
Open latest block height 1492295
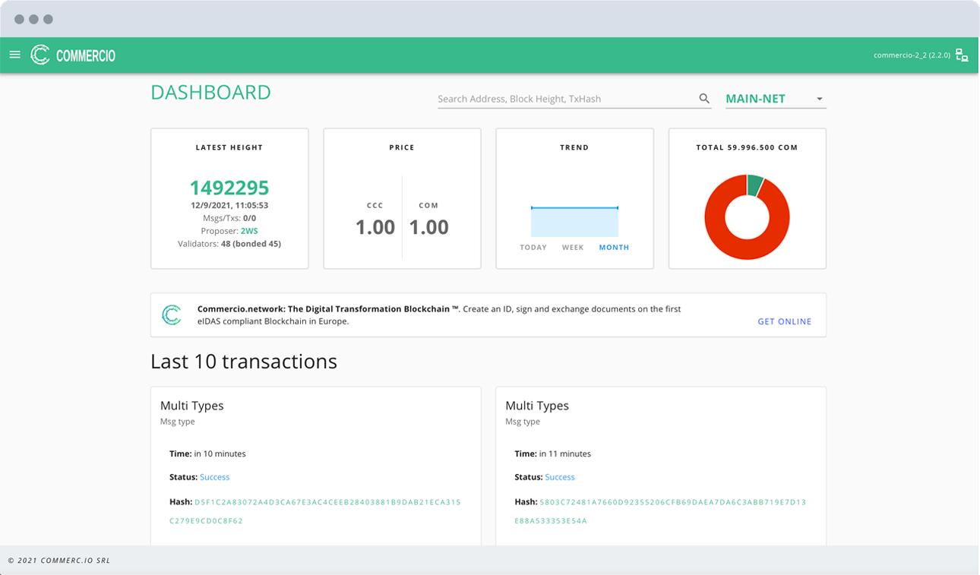click(x=229, y=188)
